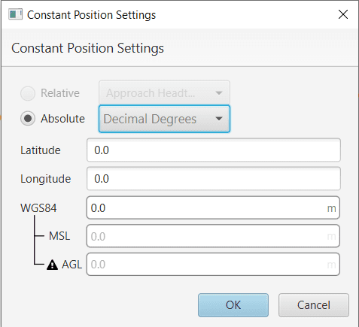
Task: Click the WGS84 tree label
Action: [38, 208]
